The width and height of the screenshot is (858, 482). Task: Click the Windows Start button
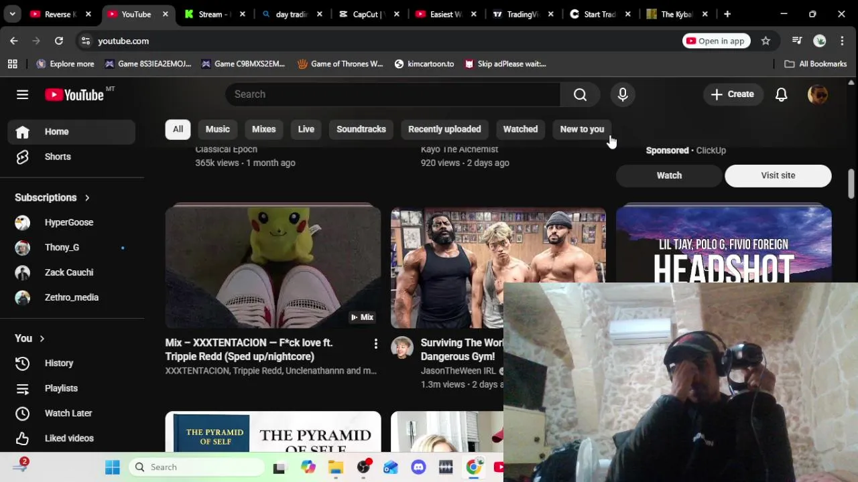(112, 467)
